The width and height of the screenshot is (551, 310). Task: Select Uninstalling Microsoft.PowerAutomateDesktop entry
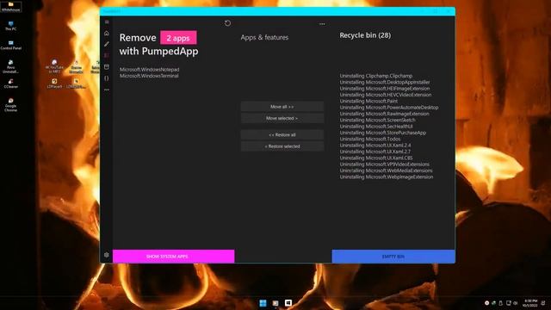tap(389, 107)
